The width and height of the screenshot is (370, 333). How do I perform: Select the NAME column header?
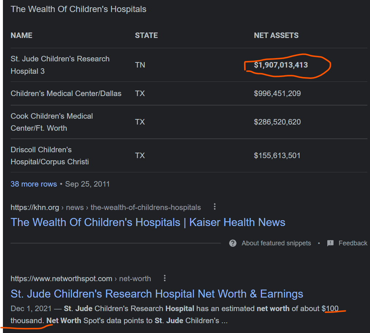click(22, 35)
